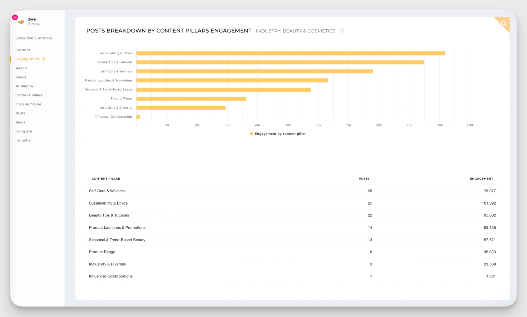View the Compare section

(24, 131)
